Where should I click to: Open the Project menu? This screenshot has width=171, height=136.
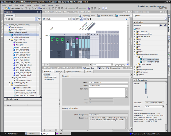(5, 5)
